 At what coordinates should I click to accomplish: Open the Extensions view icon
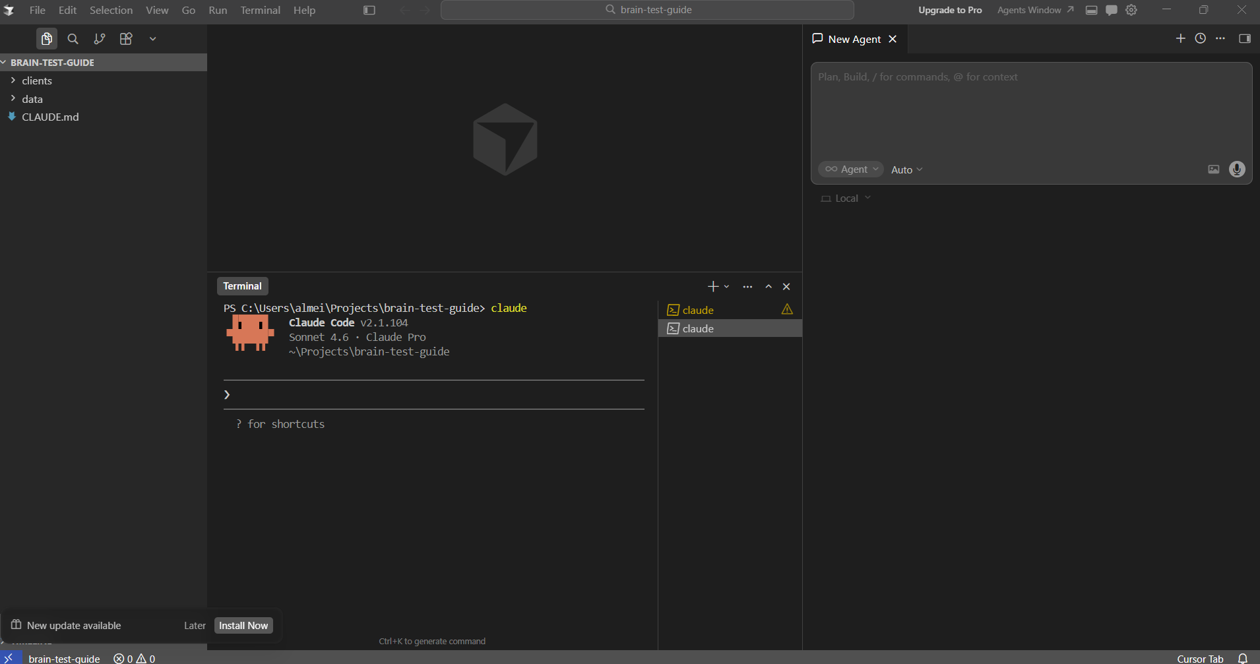coord(126,39)
